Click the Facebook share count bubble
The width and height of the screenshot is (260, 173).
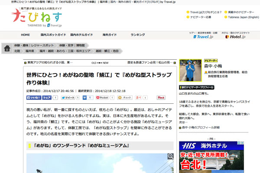point(55,98)
